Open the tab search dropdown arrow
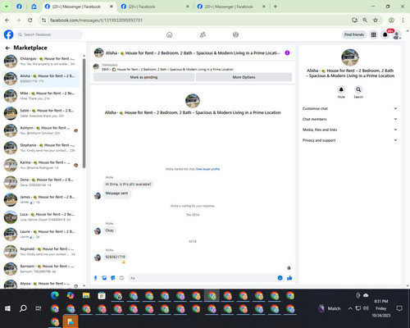410x328 pixels. tap(7, 7)
